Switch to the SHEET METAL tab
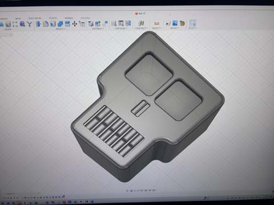 (x=35, y=18)
